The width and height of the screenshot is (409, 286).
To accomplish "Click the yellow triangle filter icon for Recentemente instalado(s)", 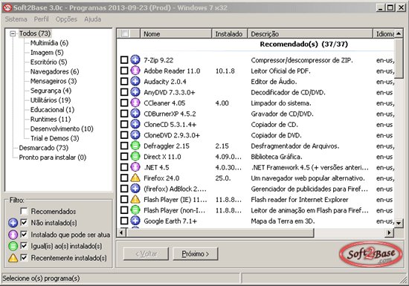I will click(x=13, y=258).
